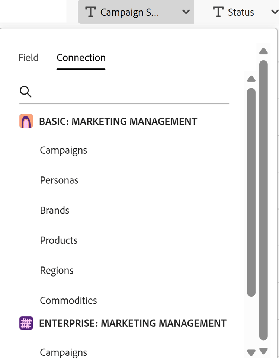279x358 pixels.
Task: Type in the connection search field
Action: coord(130,92)
